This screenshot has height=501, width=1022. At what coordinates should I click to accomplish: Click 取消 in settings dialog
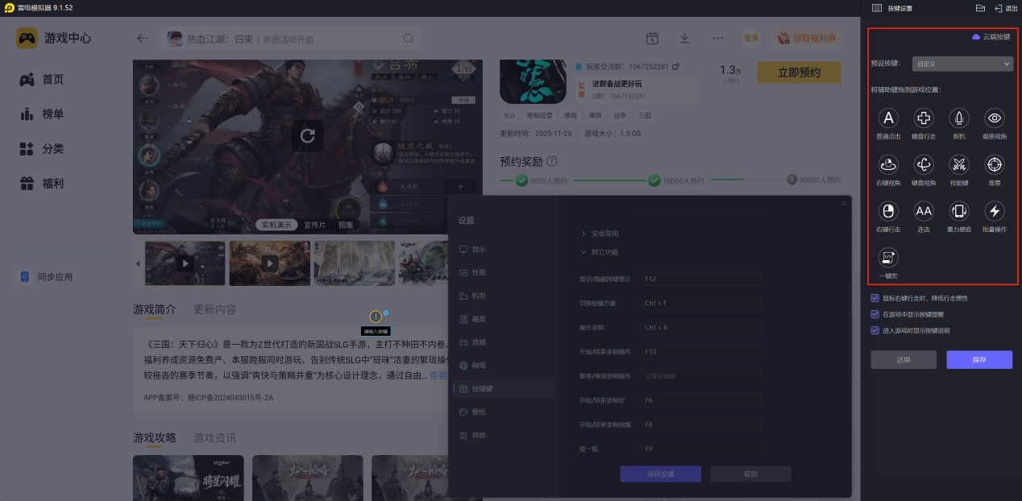click(x=750, y=474)
